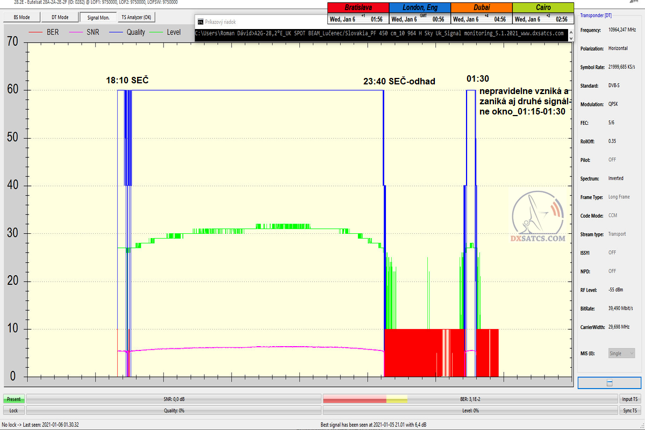Image resolution: width=645 pixels, height=430 pixels.
Task: Select the Signal Mon. tab
Action: coord(98,17)
